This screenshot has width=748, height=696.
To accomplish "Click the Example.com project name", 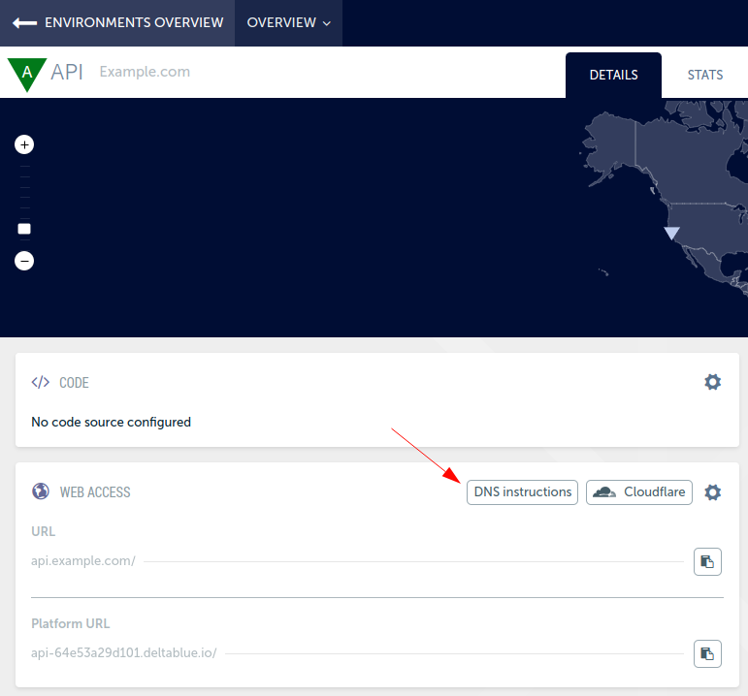I will coord(145,72).
